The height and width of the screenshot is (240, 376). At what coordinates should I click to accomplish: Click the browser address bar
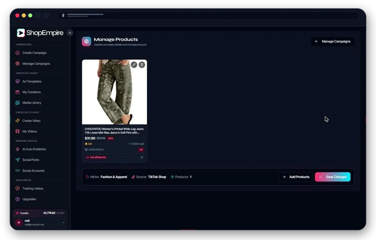(208, 15)
